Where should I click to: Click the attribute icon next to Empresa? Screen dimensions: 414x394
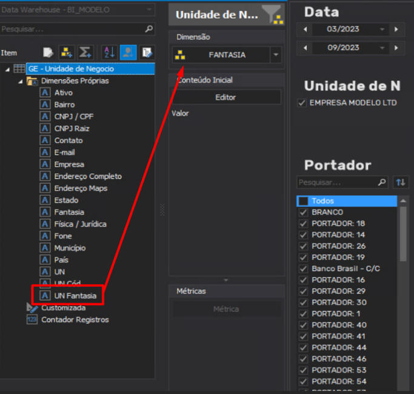(45, 164)
